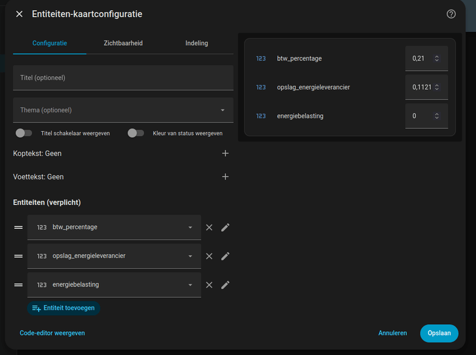Screen dimensions: 476x355
Task: Click the btw_percentage value field in preview
Action: coord(426,58)
